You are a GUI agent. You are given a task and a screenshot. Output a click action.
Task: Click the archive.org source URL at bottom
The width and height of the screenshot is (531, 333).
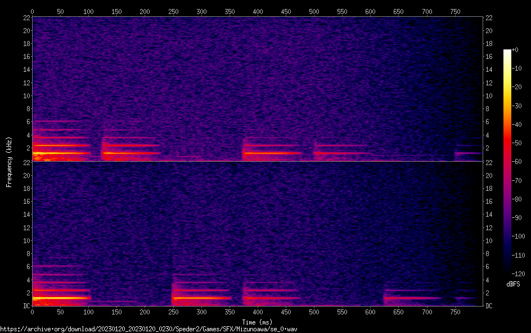[x=148, y=329]
